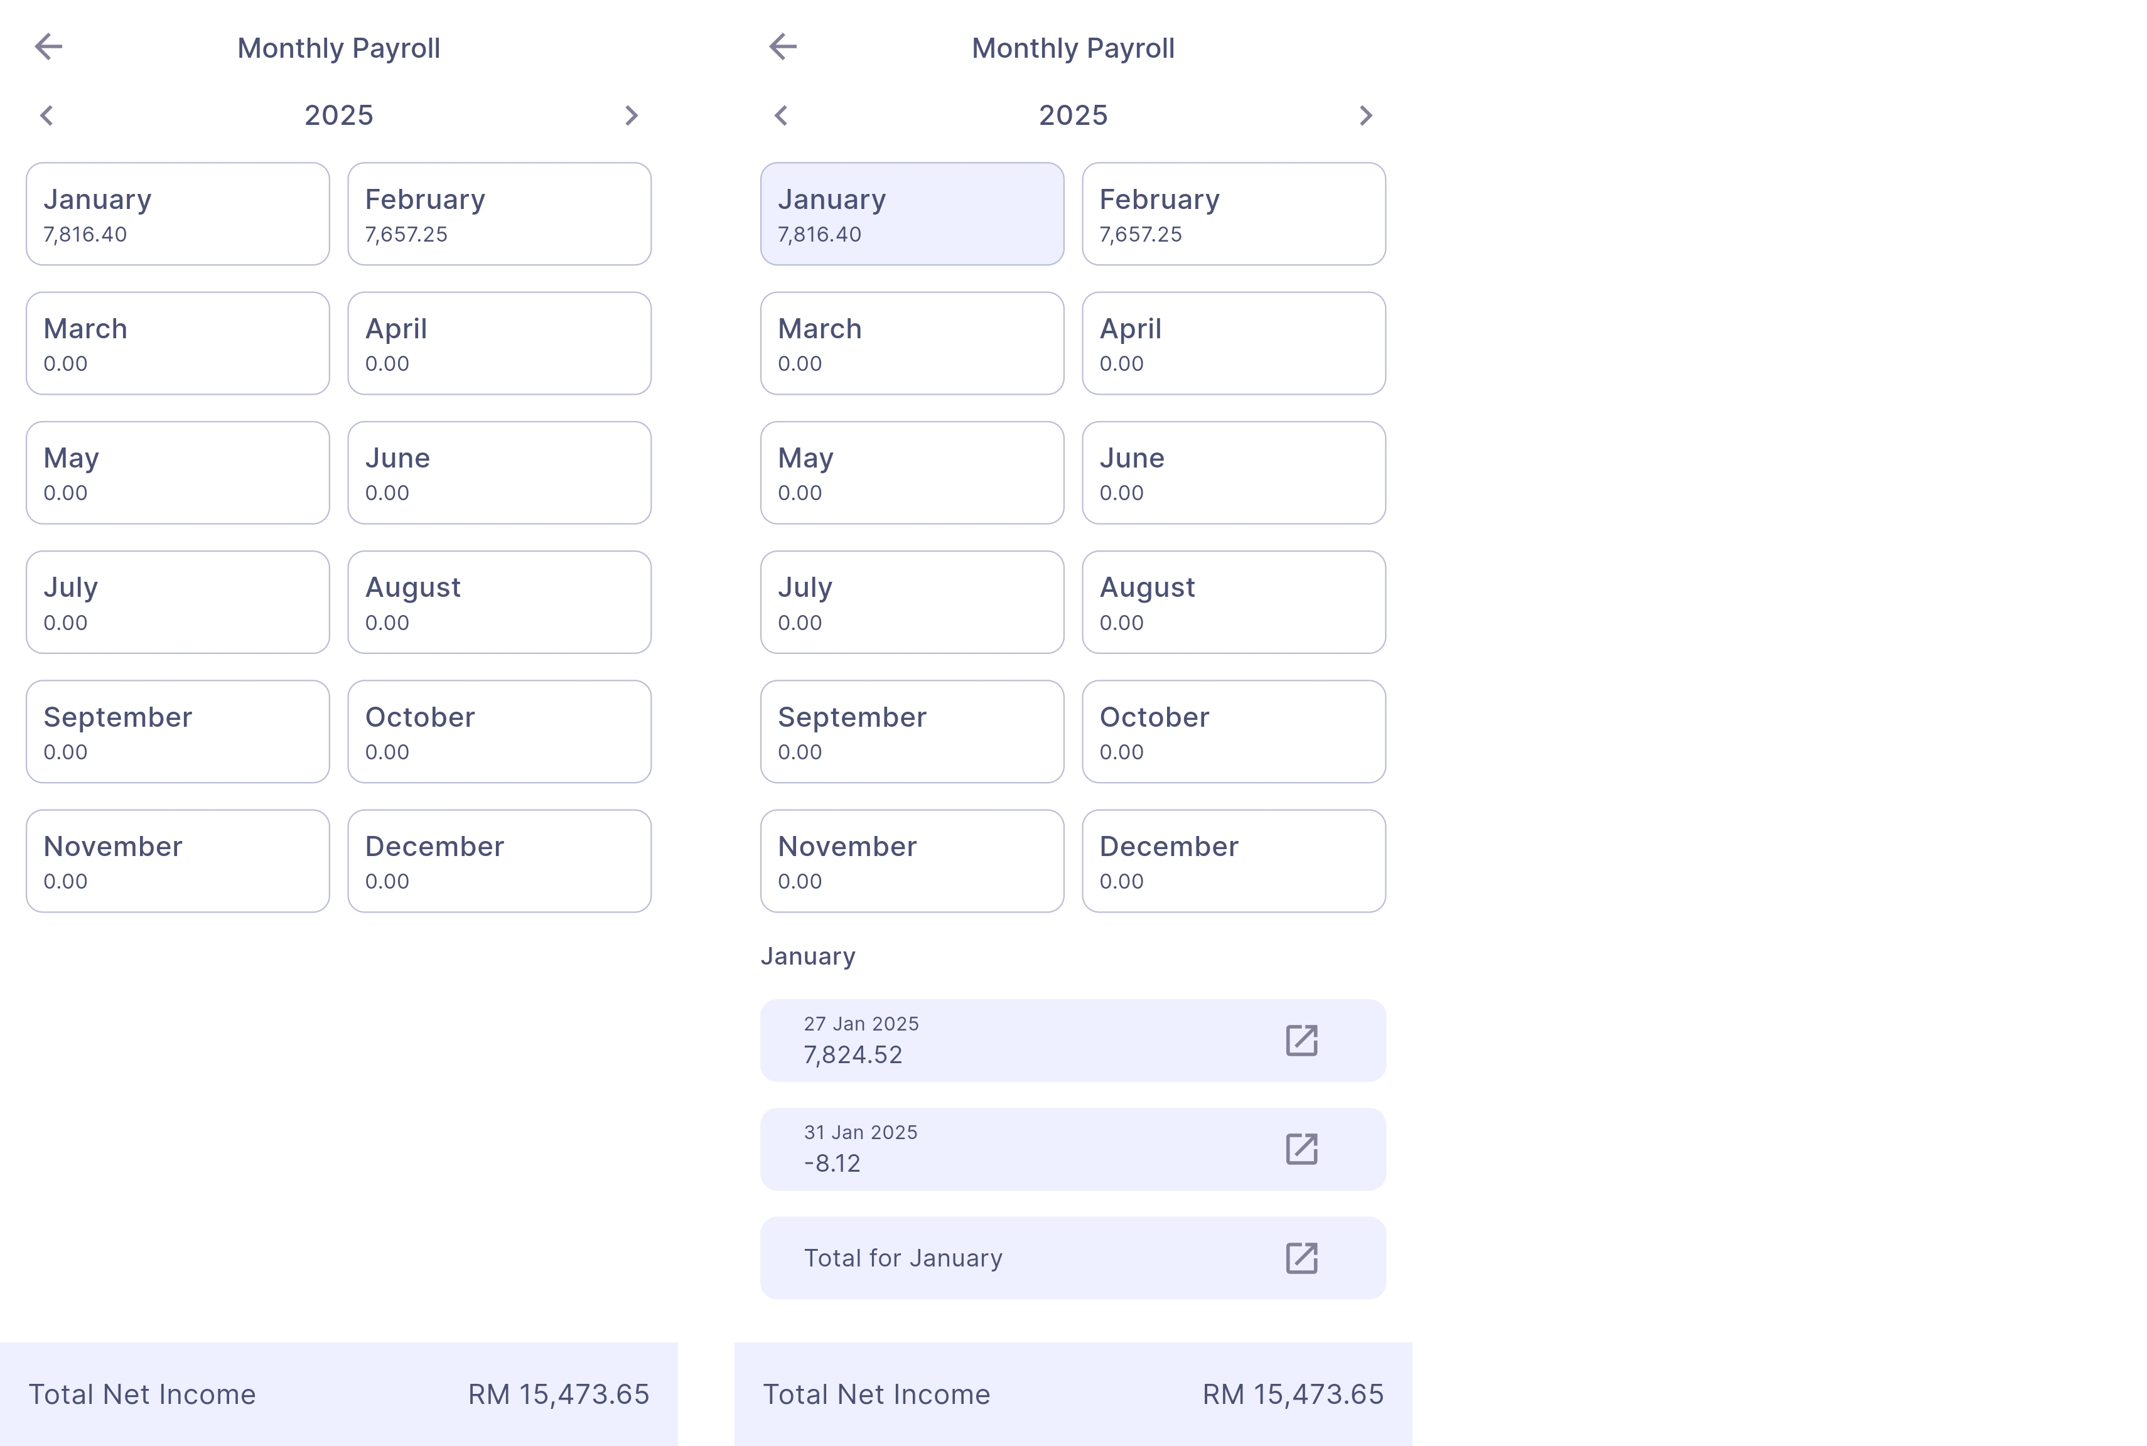Select the March card on the right screen
The width and height of the screenshot is (2147, 1446).
click(x=911, y=343)
